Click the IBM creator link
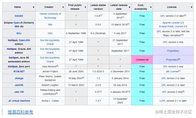196x118 pixels. pyautogui.click(x=50, y=24)
